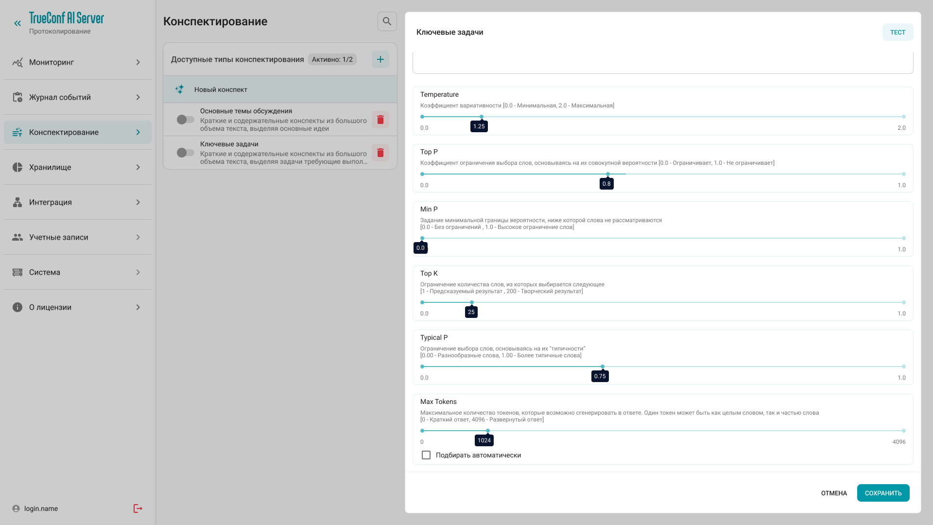Toggle 'Ключевые задачи' switch
The height and width of the screenshot is (525, 933).
click(185, 153)
